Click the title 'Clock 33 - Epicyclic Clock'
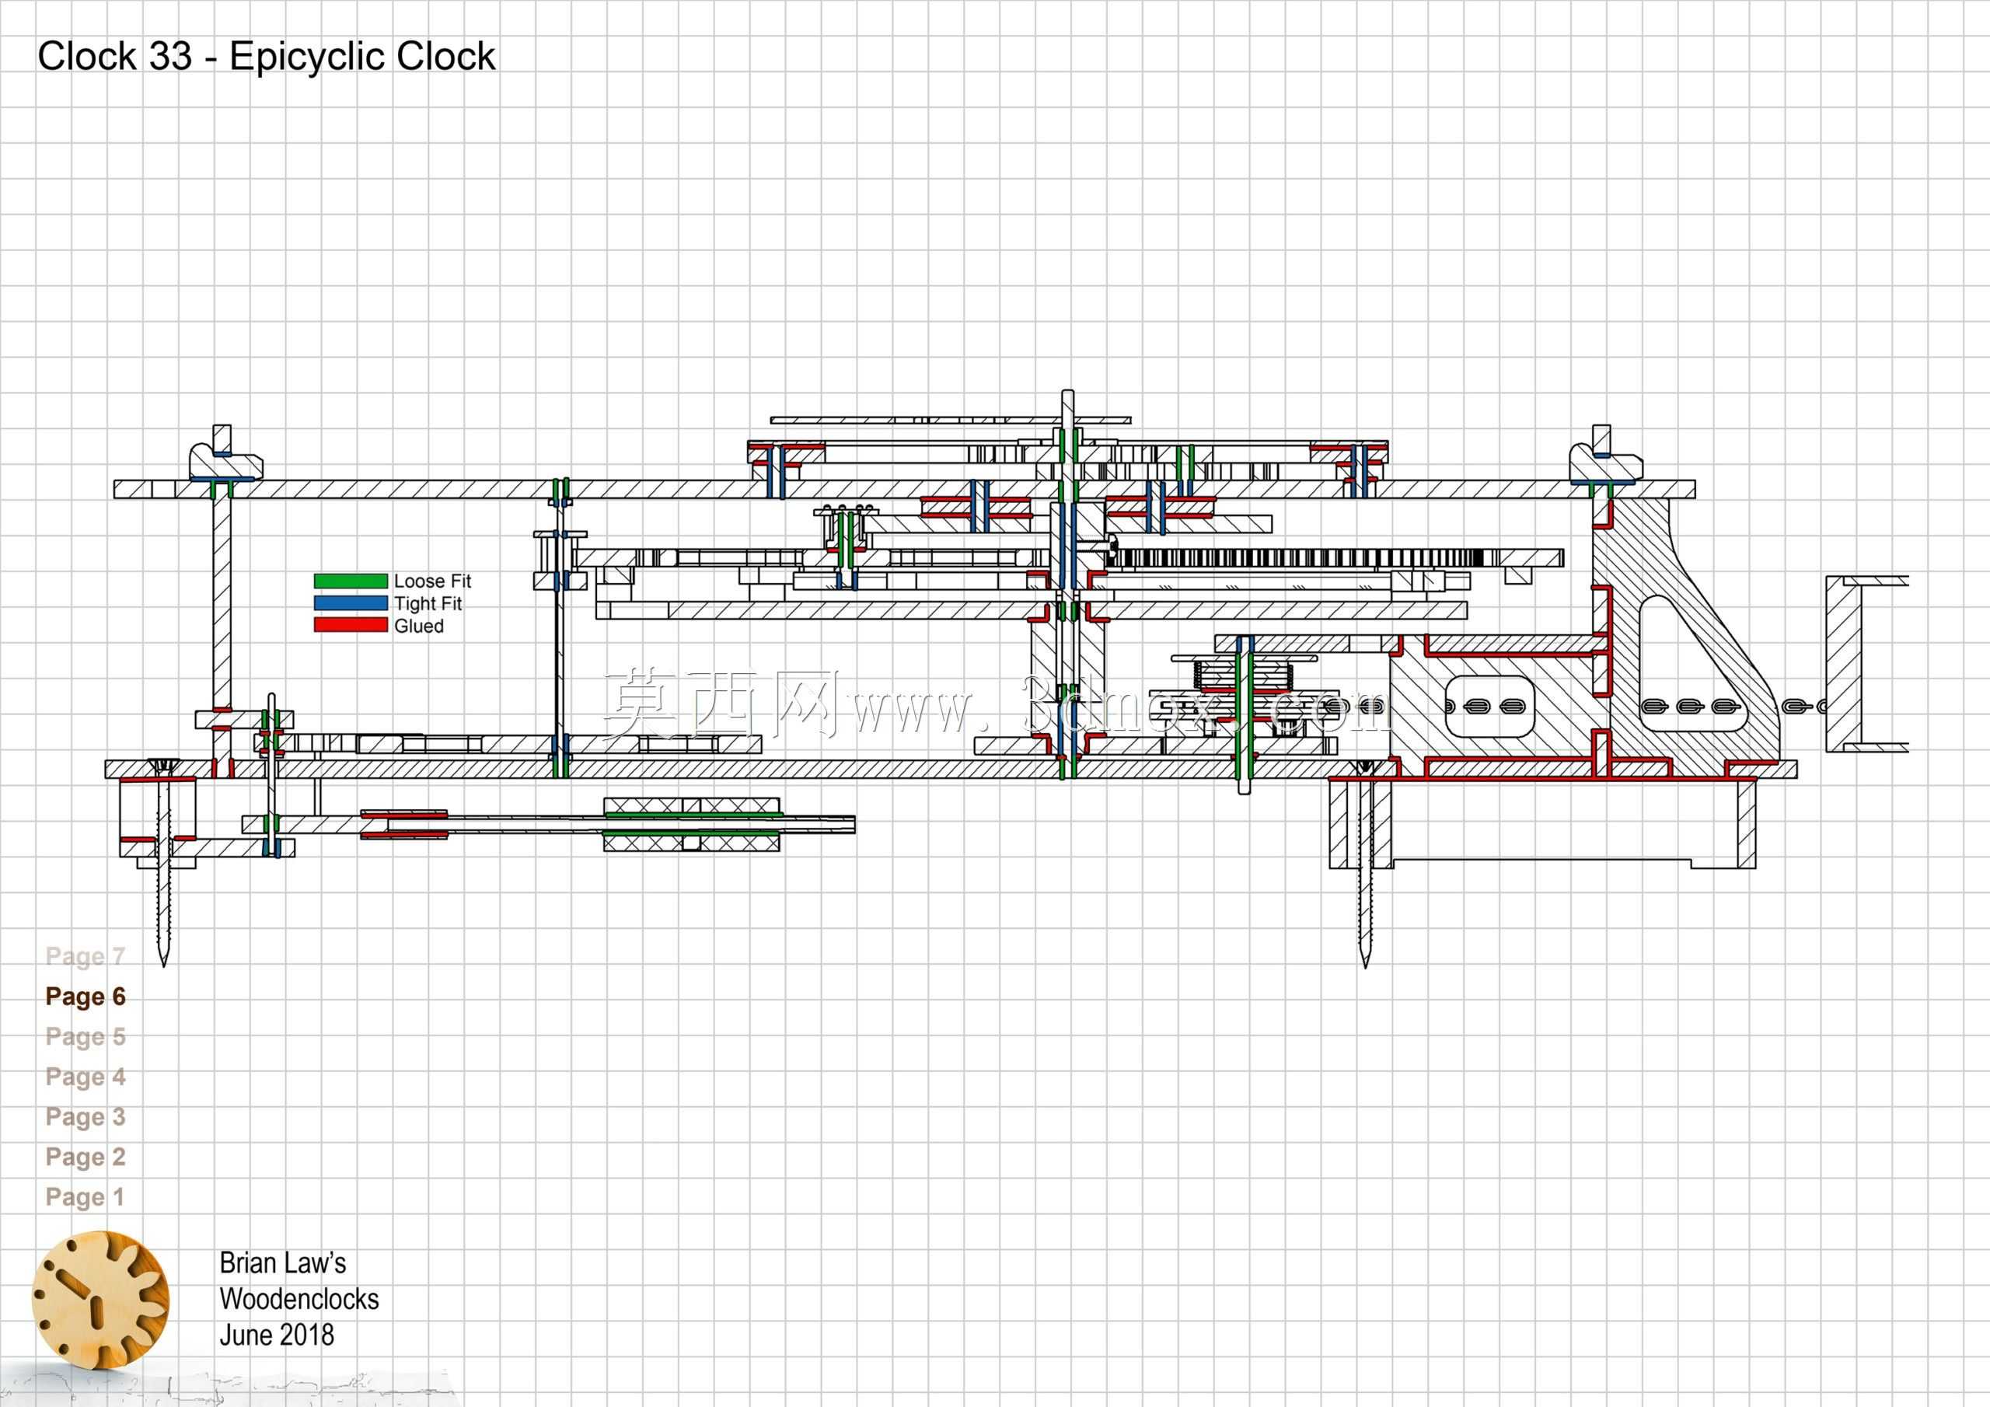 (x=266, y=56)
